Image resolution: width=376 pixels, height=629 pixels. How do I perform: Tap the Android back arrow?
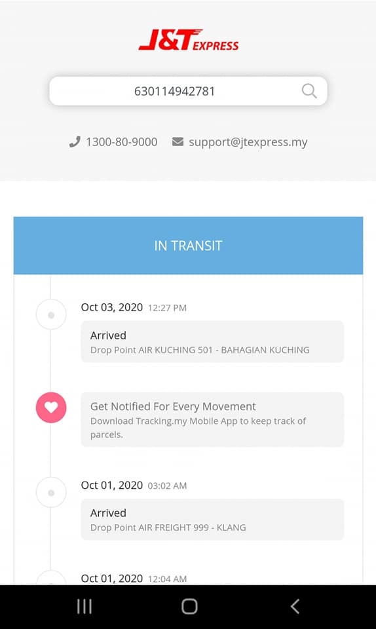[295, 606]
